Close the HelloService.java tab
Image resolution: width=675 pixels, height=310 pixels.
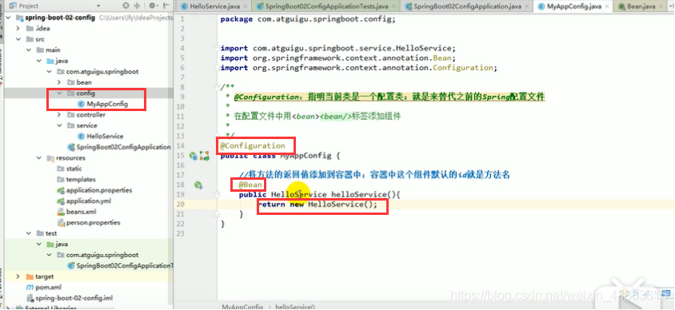click(x=246, y=6)
